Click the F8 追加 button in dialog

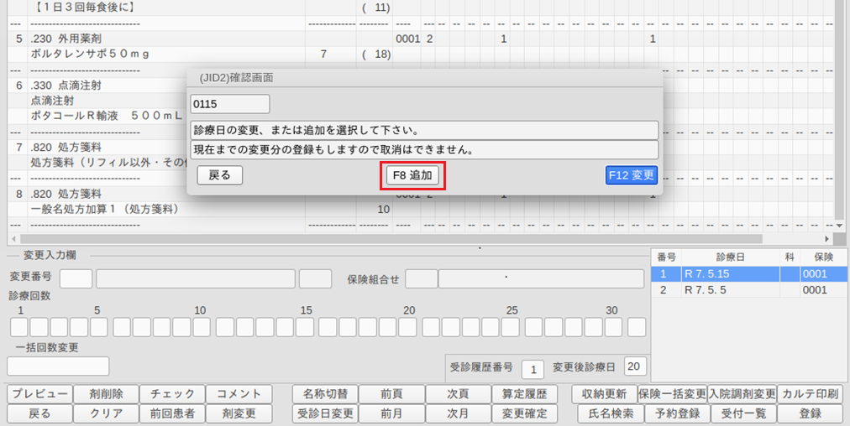(412, 175)
